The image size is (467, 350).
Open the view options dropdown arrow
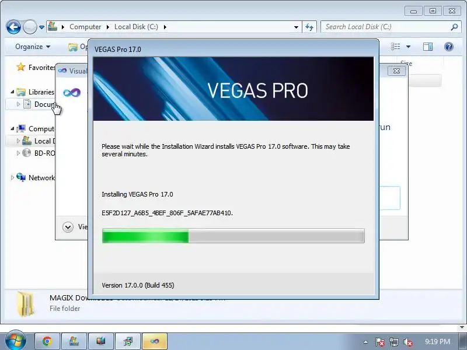[408, 47]
